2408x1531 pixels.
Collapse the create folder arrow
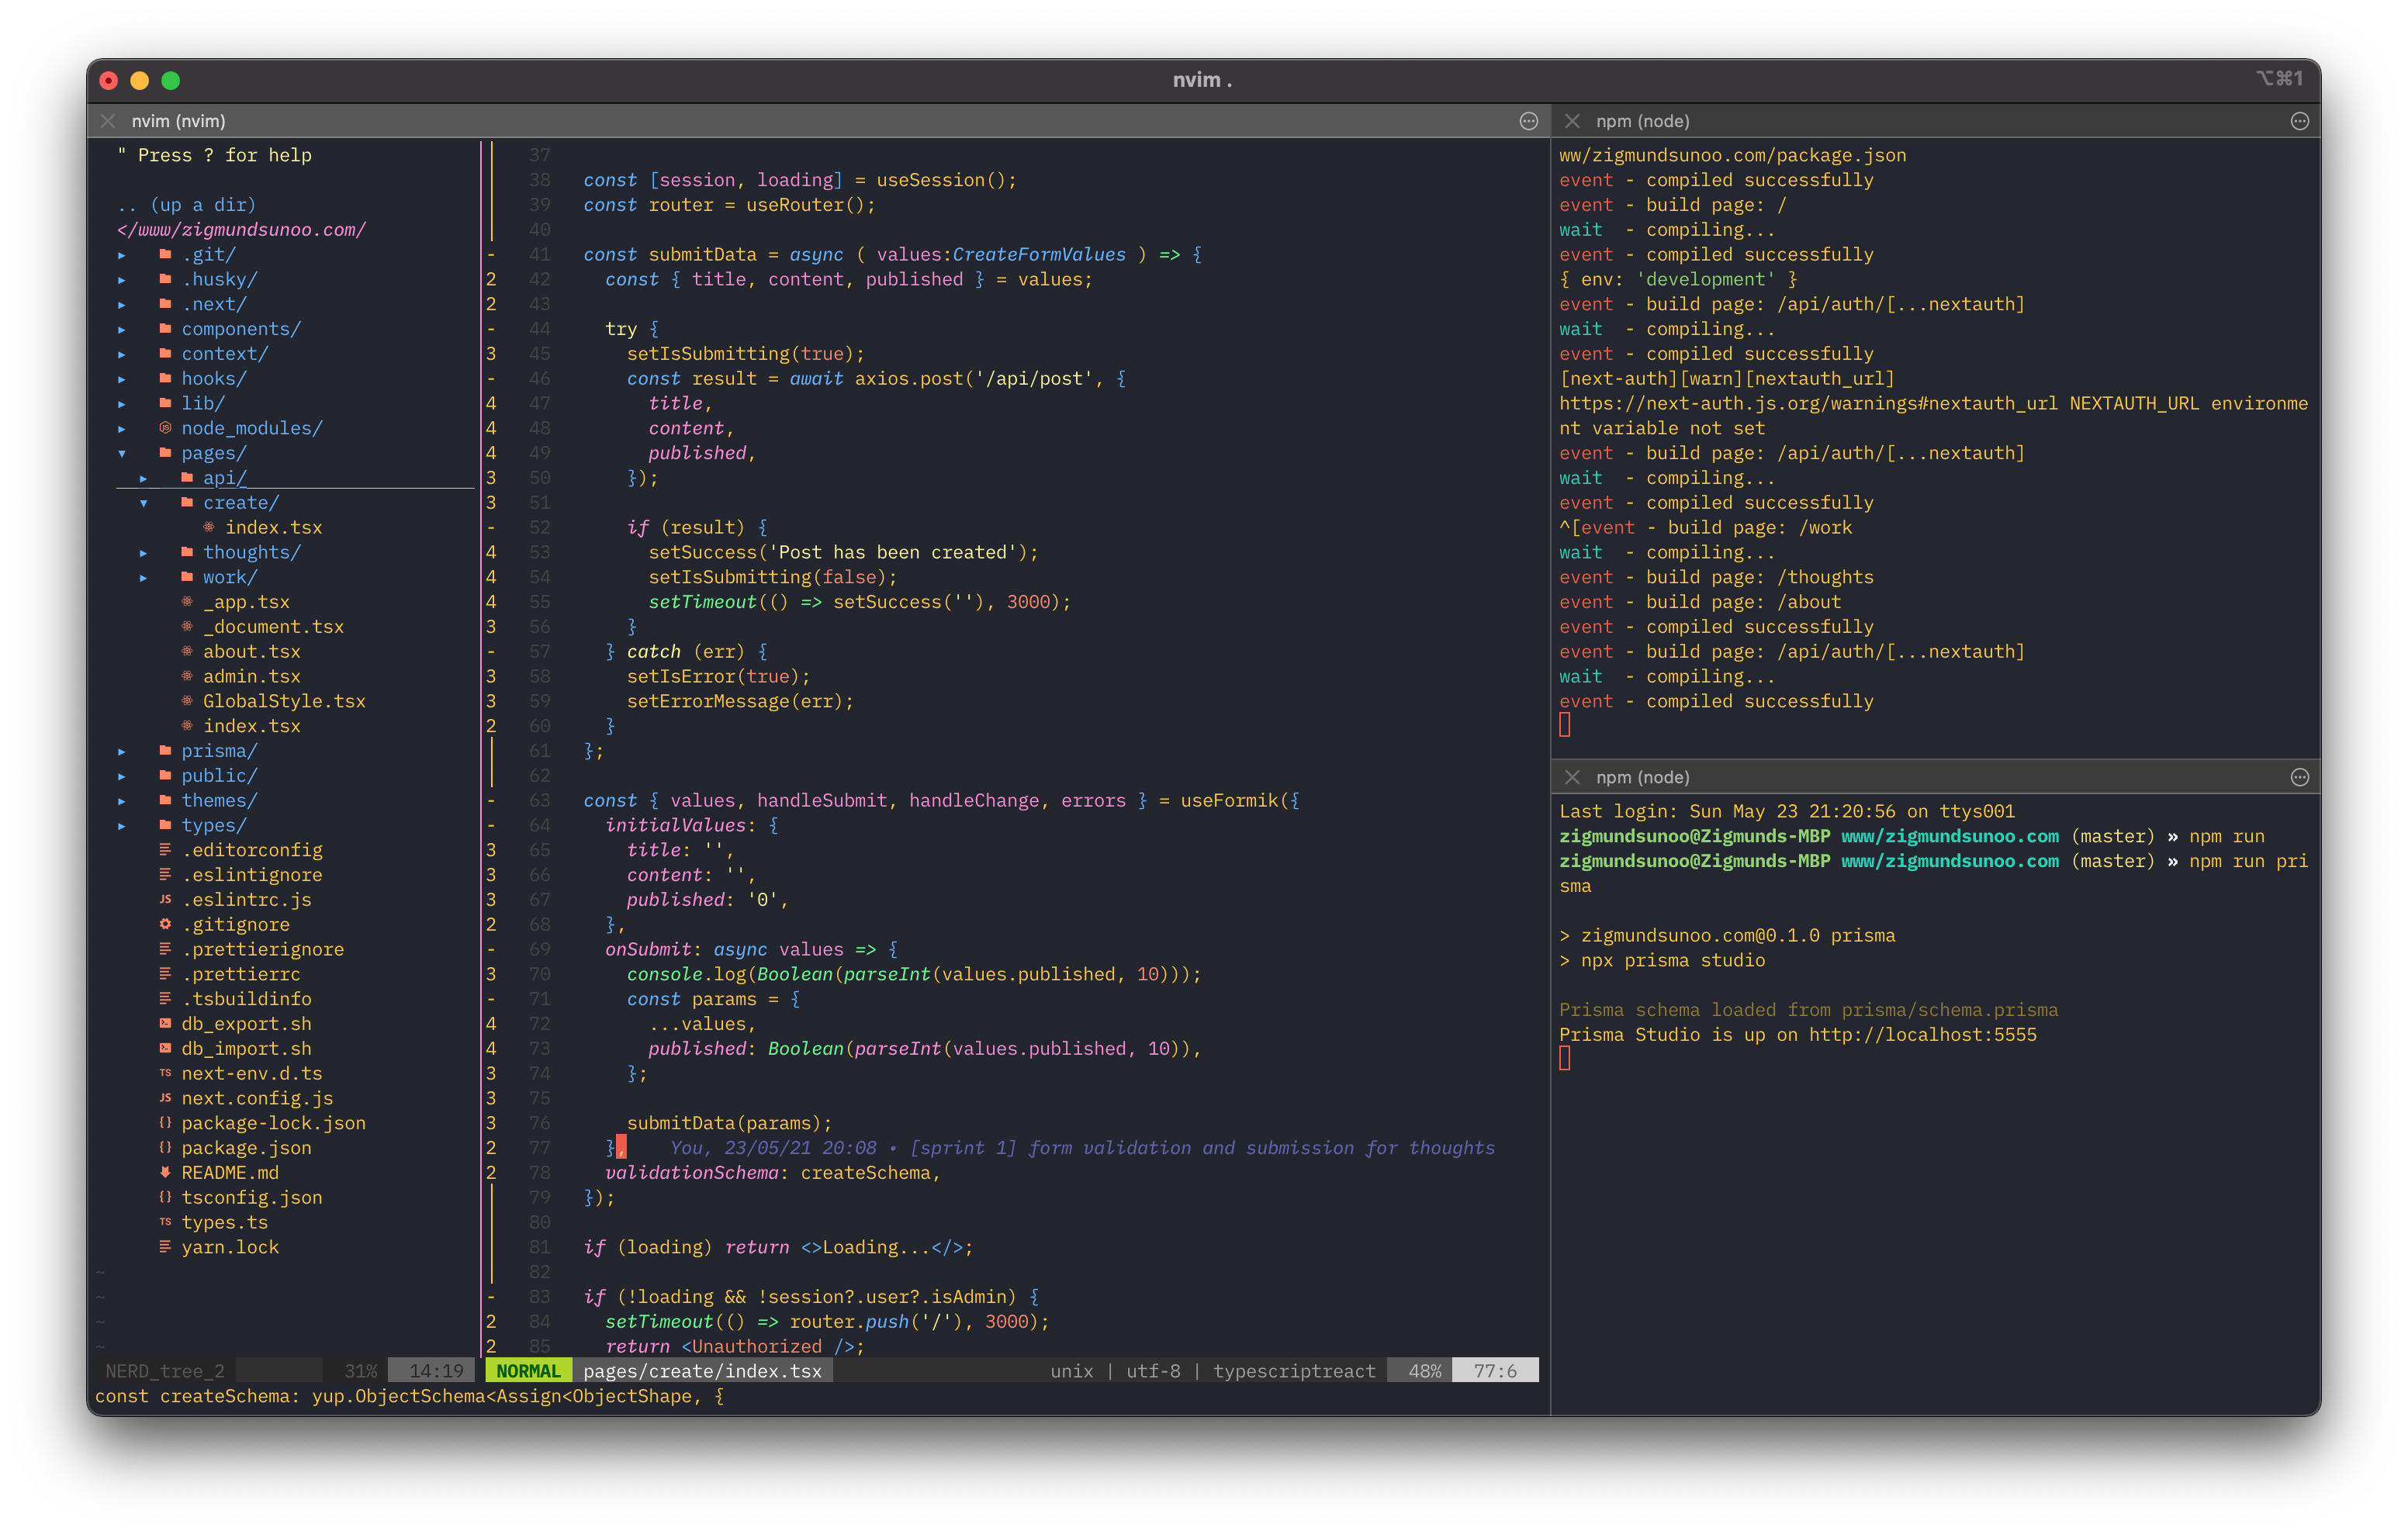click(x=144, y=503)
